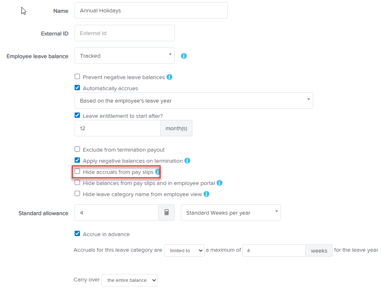The image size is (382, 295).
Task: Click info icon beside Employee leave balance dropdown
Action: pos(184,56)
